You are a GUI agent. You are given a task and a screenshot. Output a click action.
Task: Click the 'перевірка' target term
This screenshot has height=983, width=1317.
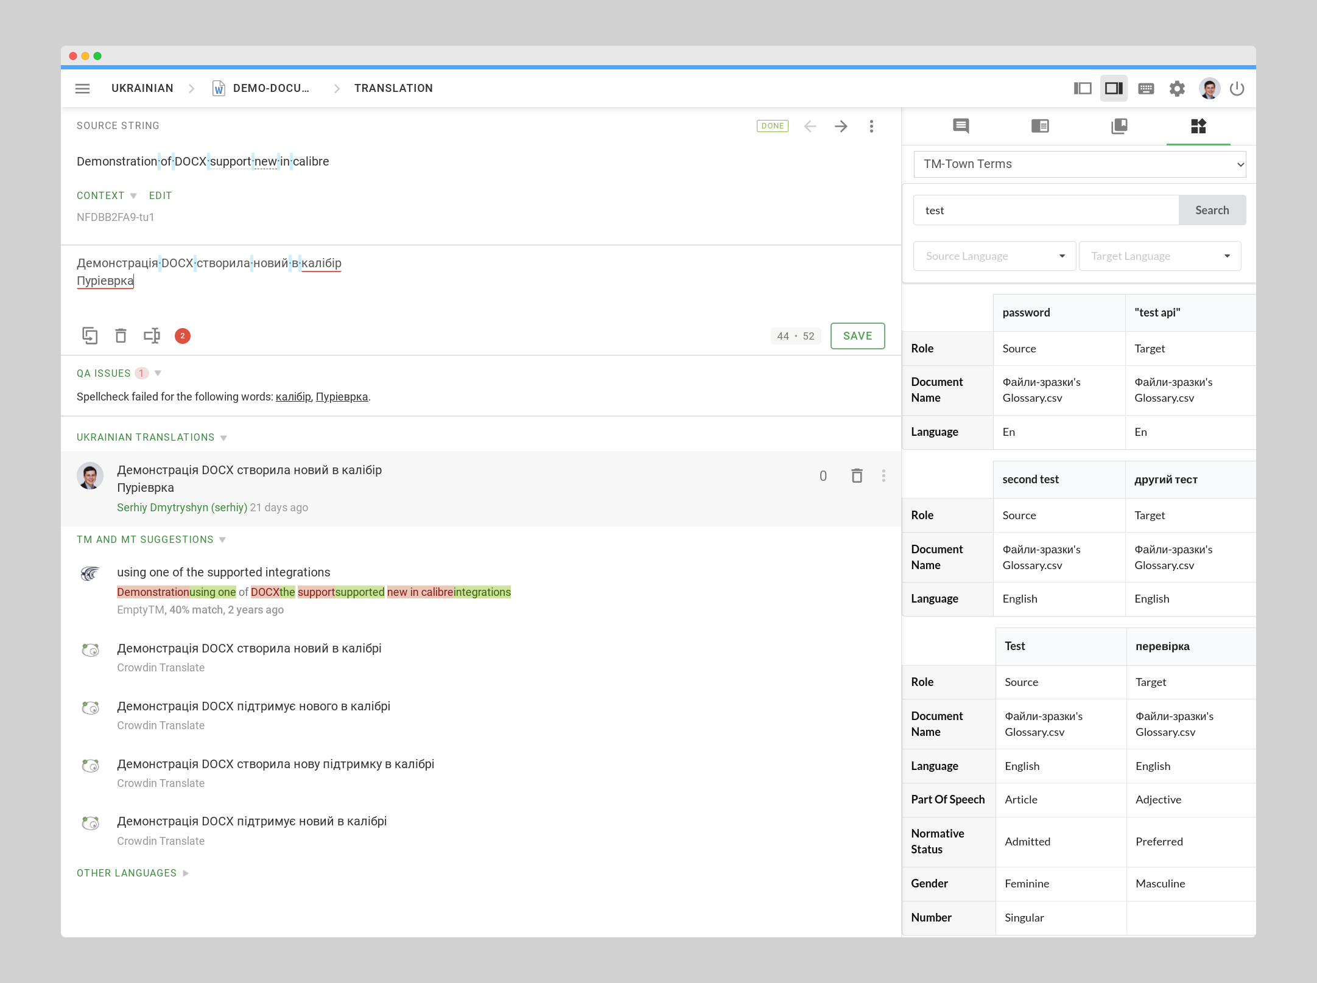[1162, 646]
